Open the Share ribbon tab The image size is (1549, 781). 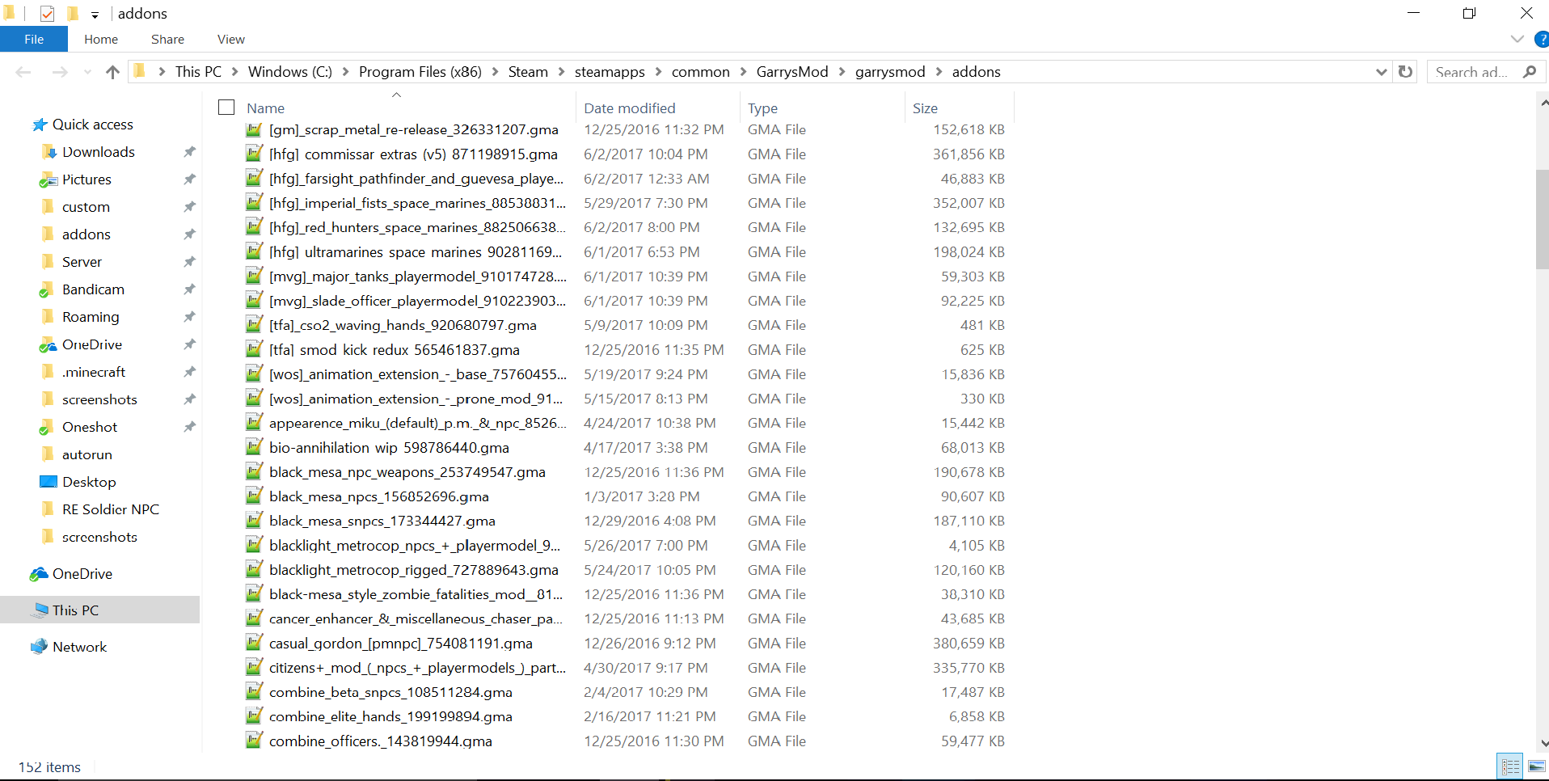[167, 39]
